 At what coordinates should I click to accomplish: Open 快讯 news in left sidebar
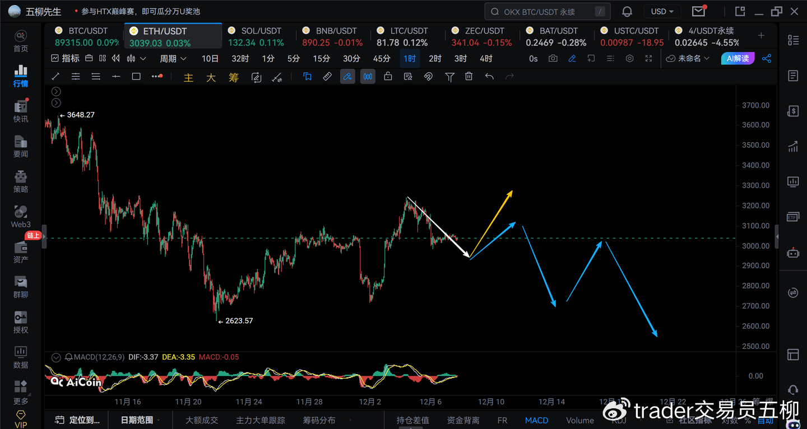click(21, 110)
